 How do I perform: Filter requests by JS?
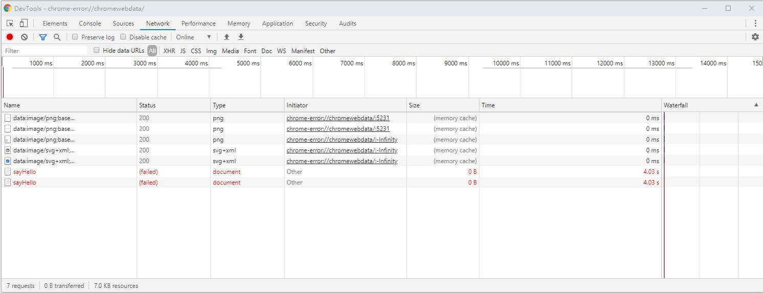(x=183, y=51)
